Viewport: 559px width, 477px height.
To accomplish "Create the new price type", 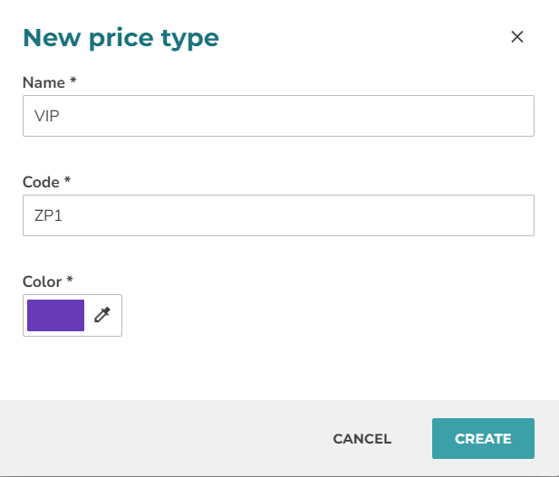I will [x=483, y=438].
